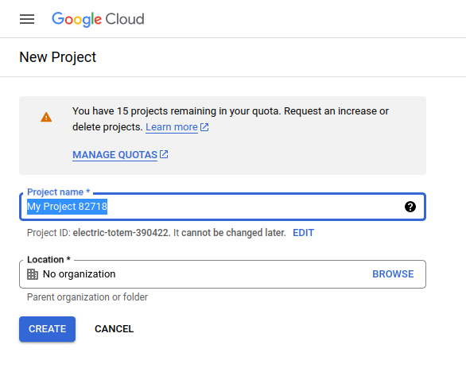
Task: Click the New Project page heading
Action: coord(58,57)
